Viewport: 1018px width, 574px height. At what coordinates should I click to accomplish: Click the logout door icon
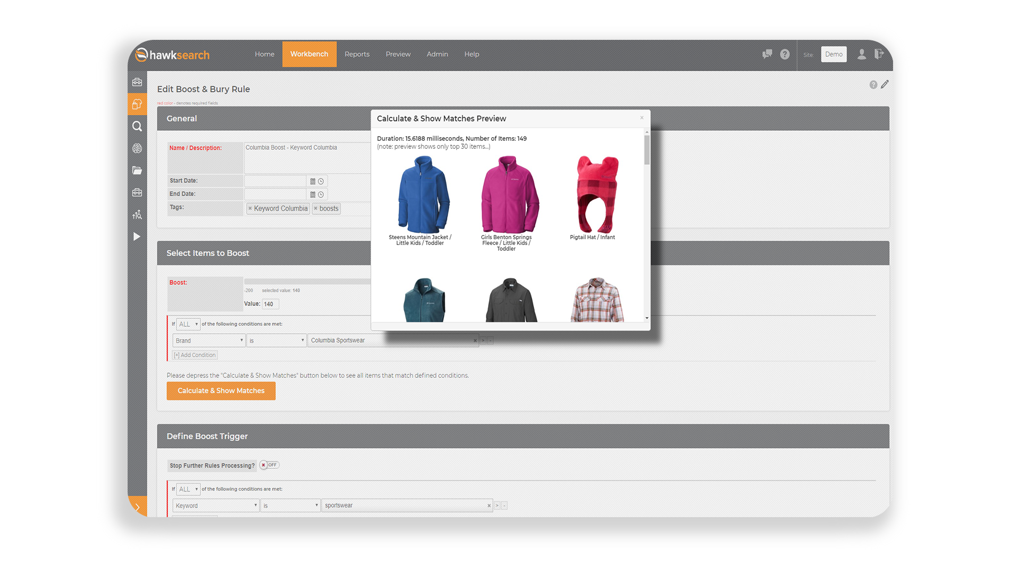[x=879, y=54]
